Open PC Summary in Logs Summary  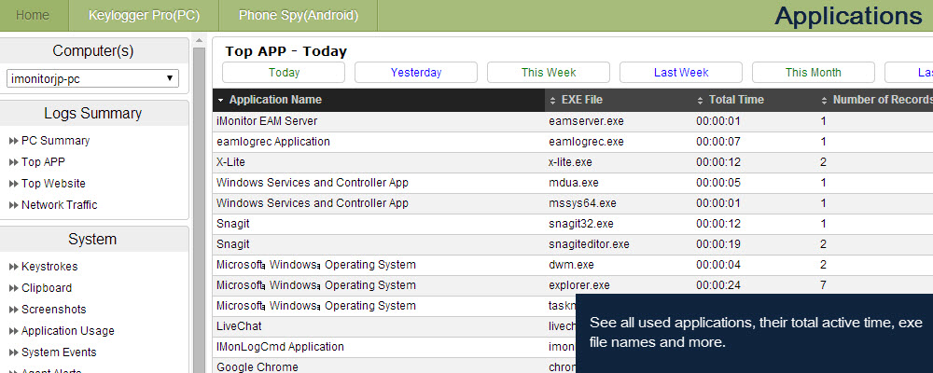coord(55,141)
